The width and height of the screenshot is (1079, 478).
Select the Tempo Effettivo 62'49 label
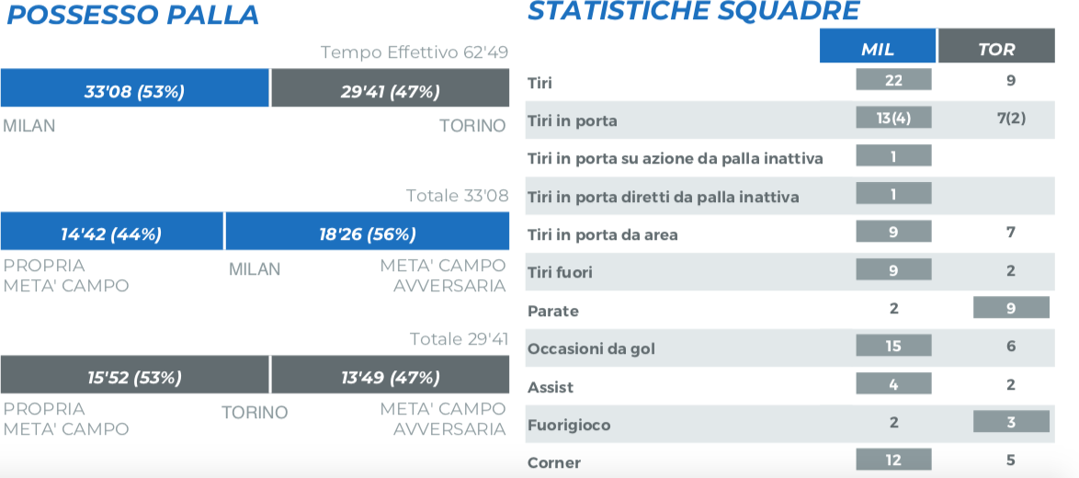pyautogui.click(x=414, y=52)
